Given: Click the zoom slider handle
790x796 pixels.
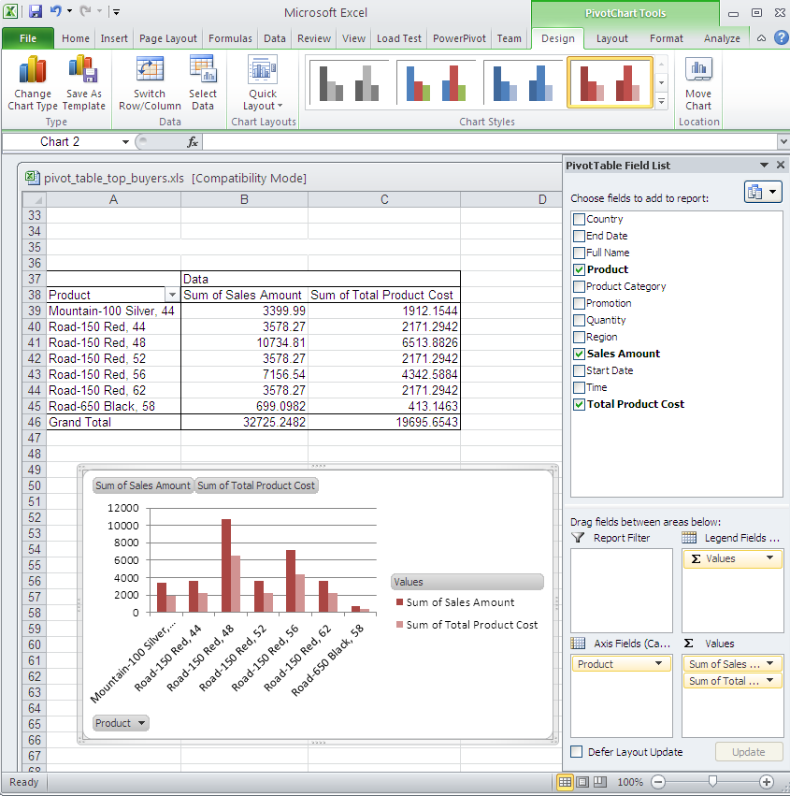Looking at the screenshot, I should 712,781.
